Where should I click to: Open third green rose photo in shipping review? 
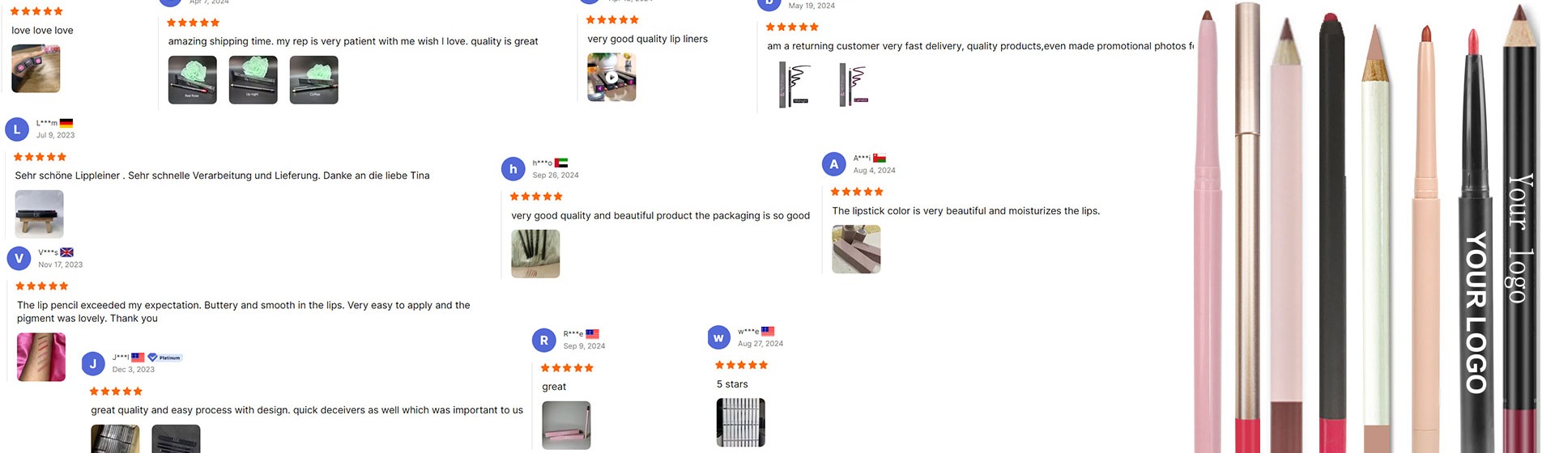pyautogui.click(x=313, y=80)
